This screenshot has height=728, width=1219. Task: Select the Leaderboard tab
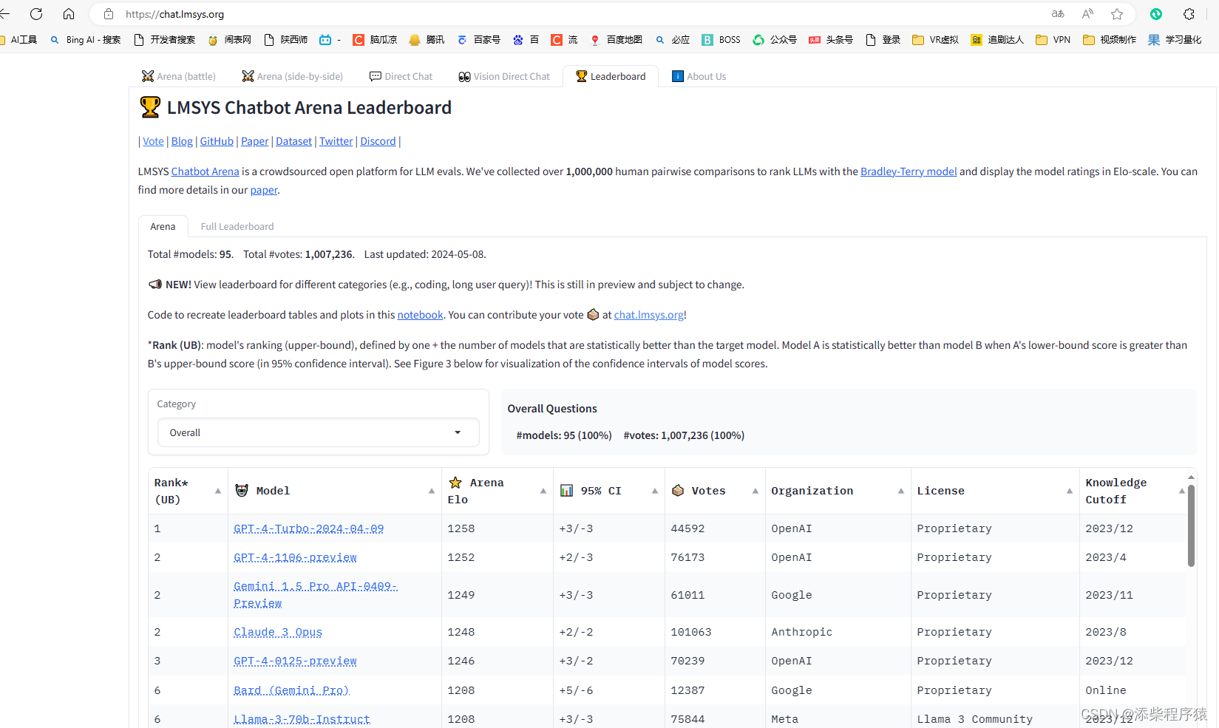[x=611, y=76]
